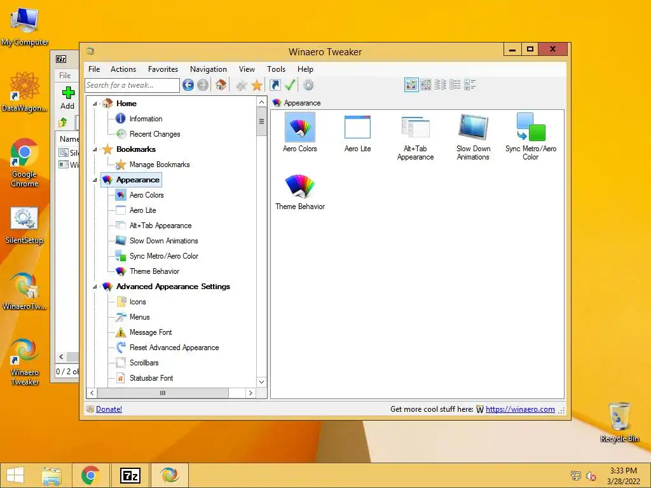This screenshot has width=651, height=488.
Task: Open the Favorites menu
Action: [163, 69]
